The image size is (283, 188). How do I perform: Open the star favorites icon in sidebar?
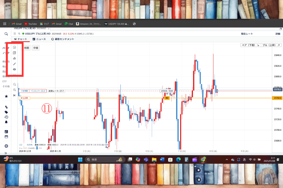tap(6, 96)
